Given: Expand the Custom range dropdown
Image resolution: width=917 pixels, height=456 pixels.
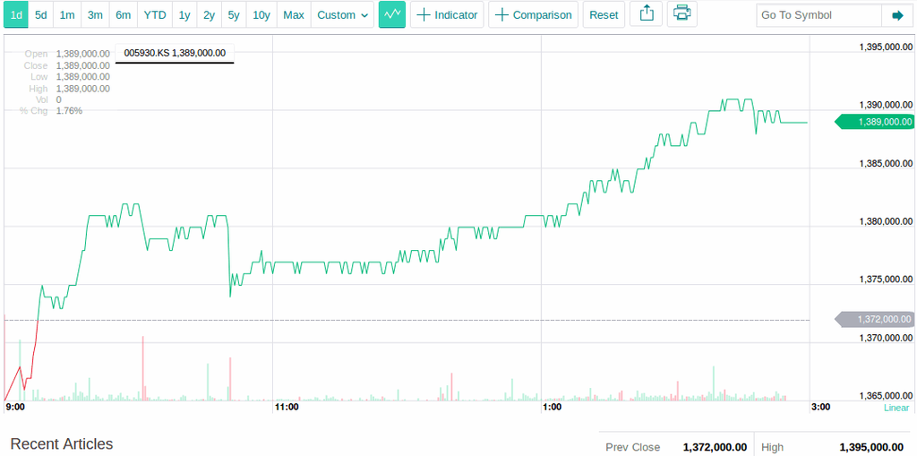Looking at the screenshot, I should click(343, 14).
